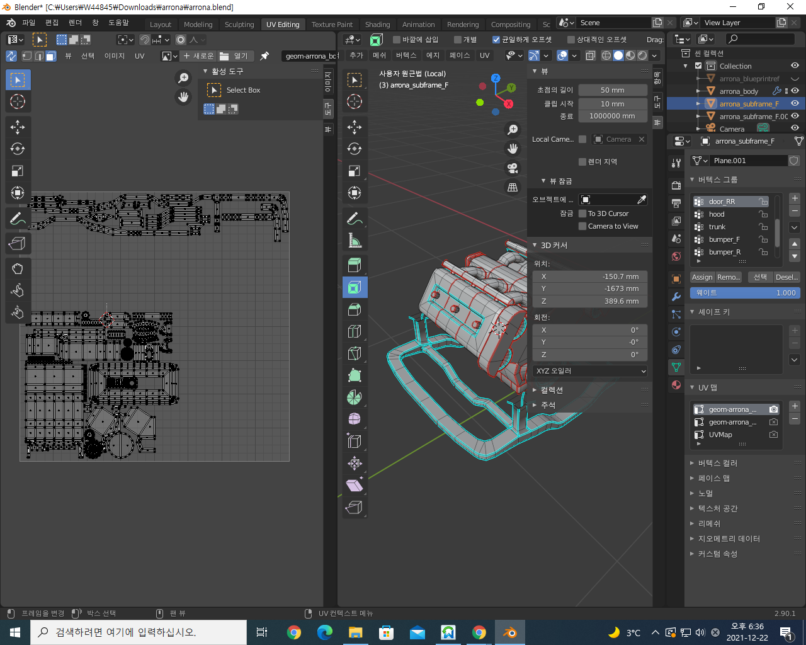
Task: Select the Spin tool
Action: pyautogui.click(x=355, y=397)
